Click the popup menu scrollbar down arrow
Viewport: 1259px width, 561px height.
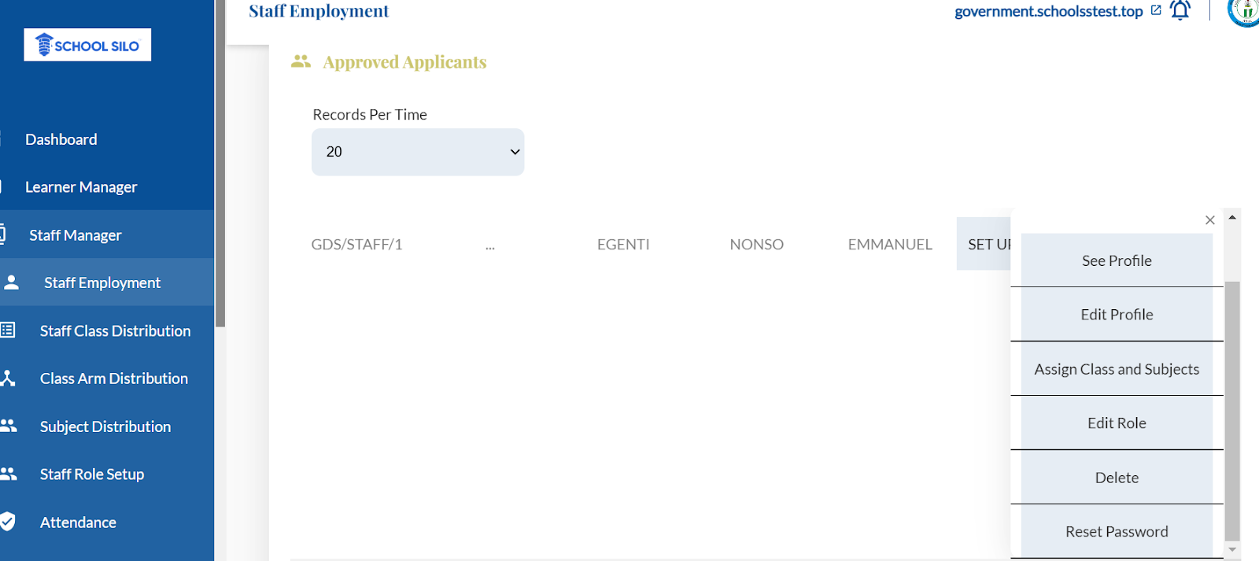coord(1232,550)
